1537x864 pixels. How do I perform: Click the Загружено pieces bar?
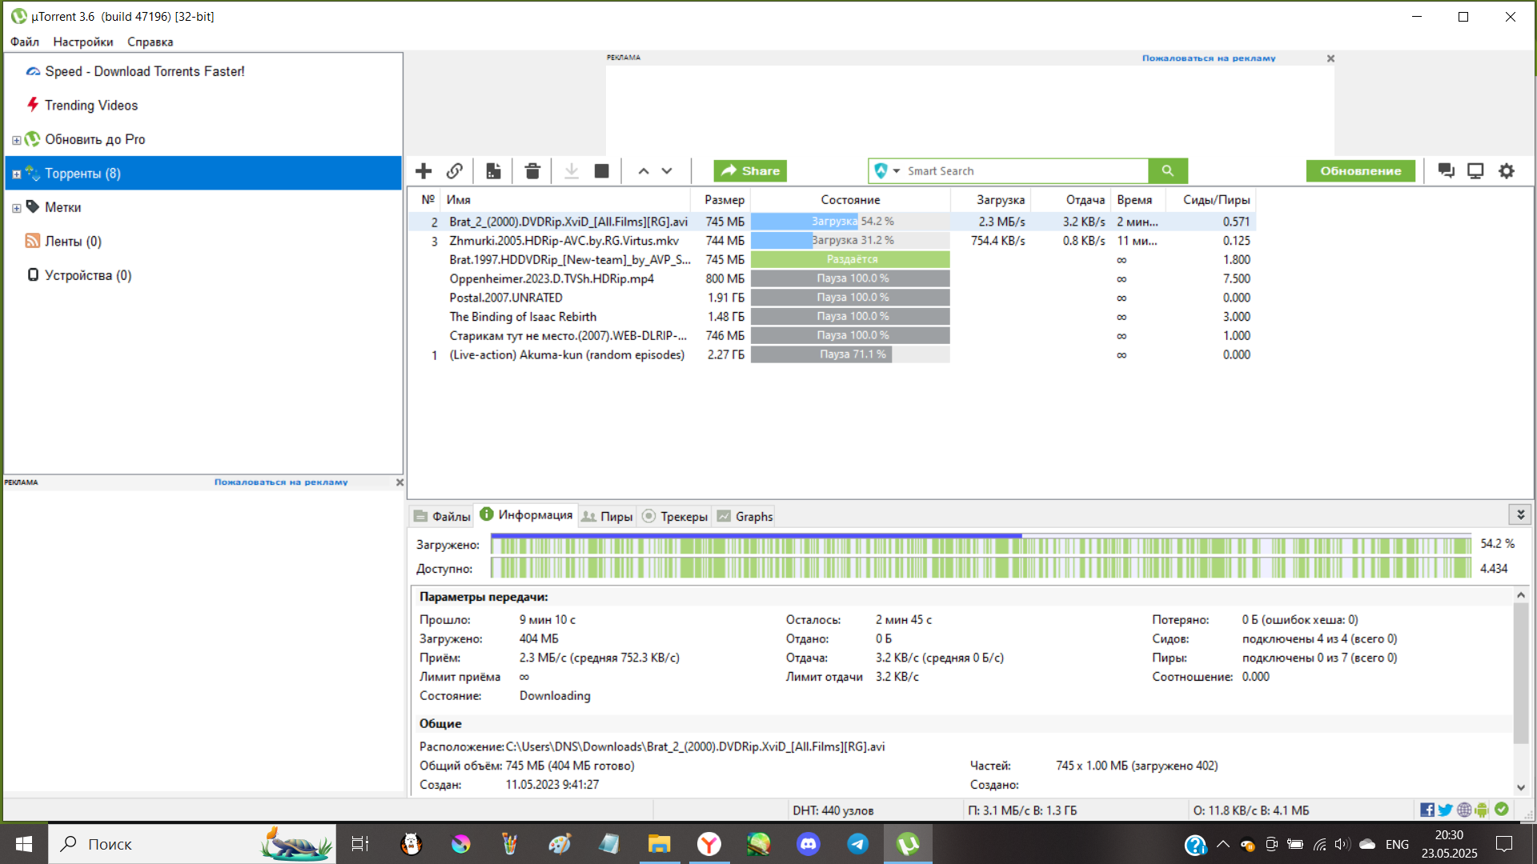(x=981, y=545)
